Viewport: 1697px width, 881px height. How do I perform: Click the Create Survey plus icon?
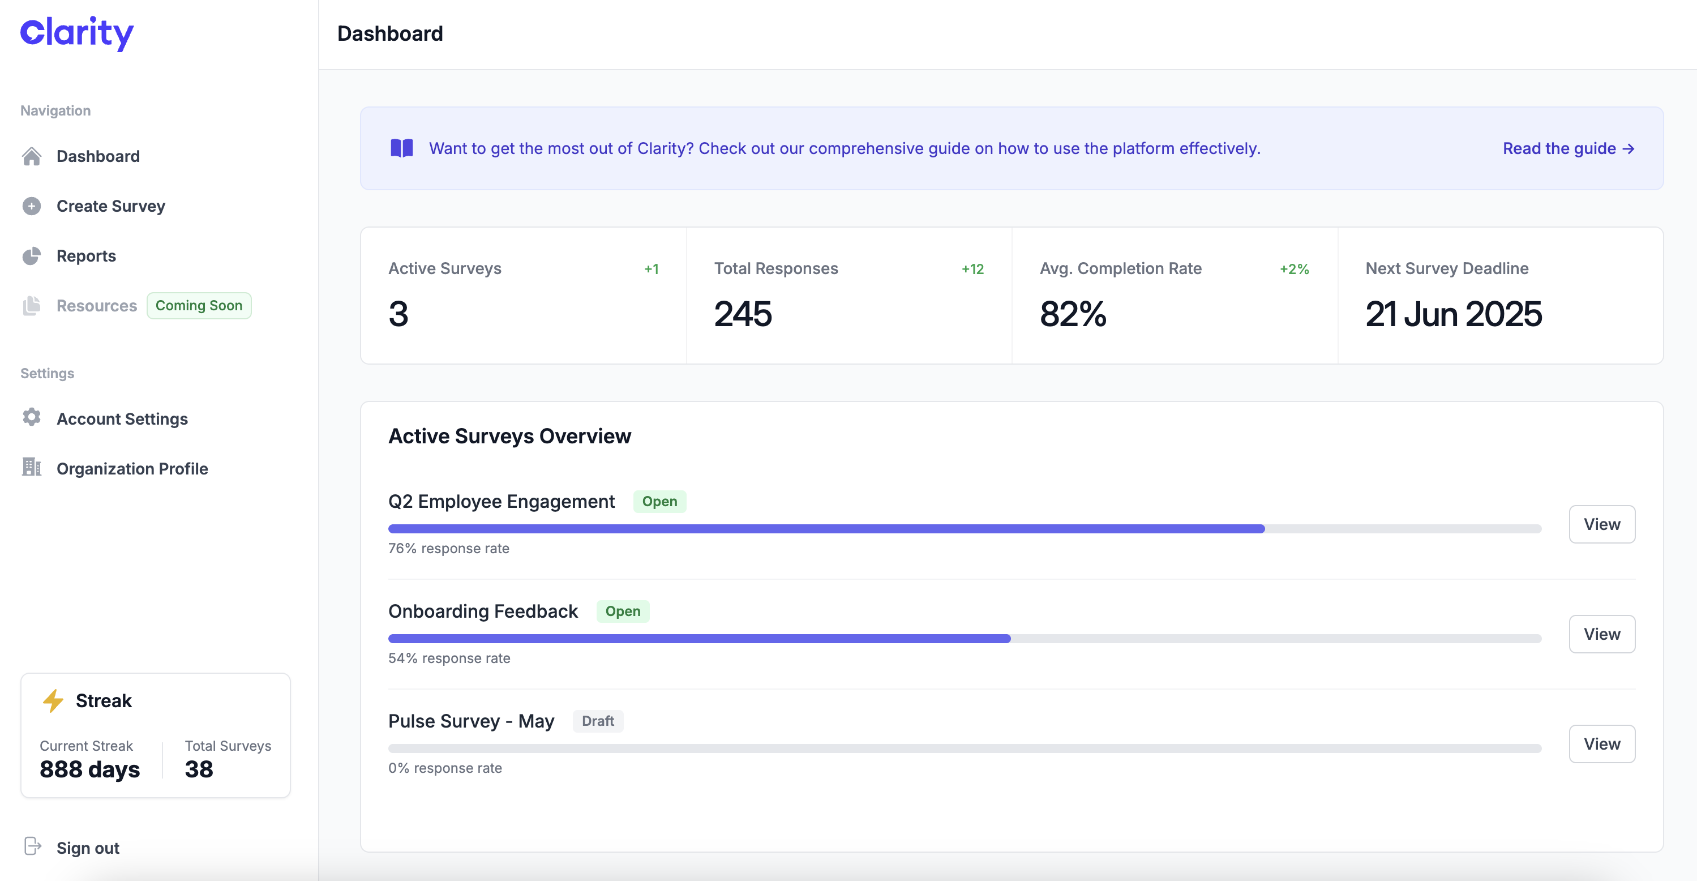[x=32, y=206]
